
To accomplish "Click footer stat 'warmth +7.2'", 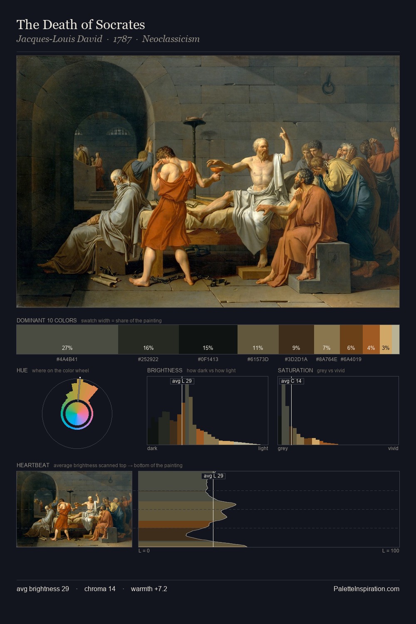I will pos(149,589).
